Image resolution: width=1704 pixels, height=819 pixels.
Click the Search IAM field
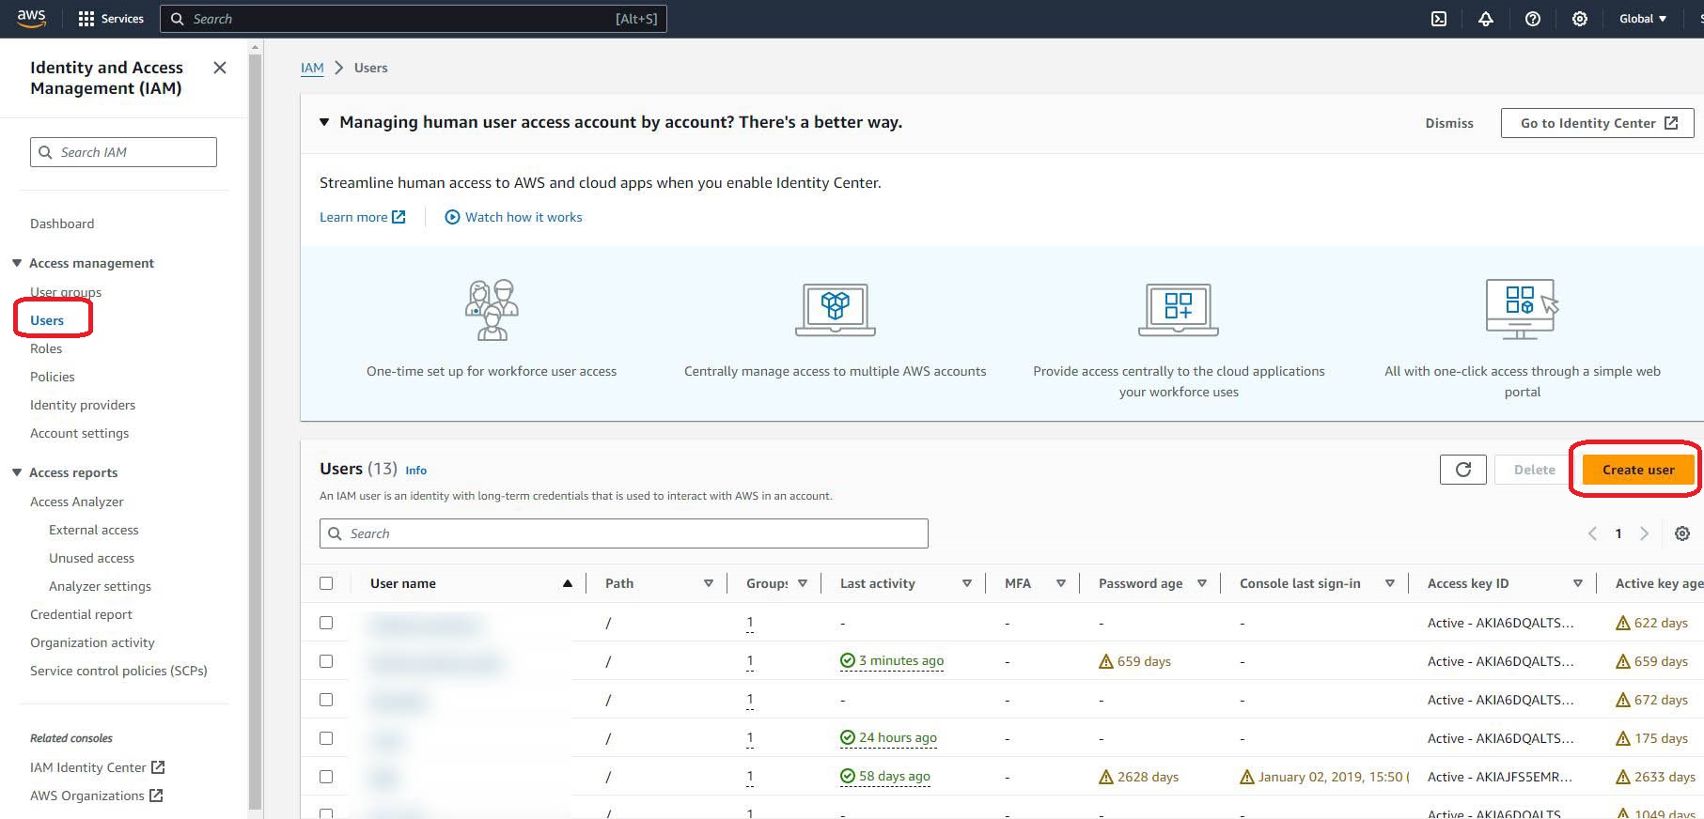pyautogui.click(x=123, y=152)
